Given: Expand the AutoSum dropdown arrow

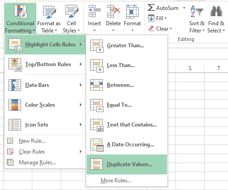Looking at the screenshot, I should click(x=184, y=8).
